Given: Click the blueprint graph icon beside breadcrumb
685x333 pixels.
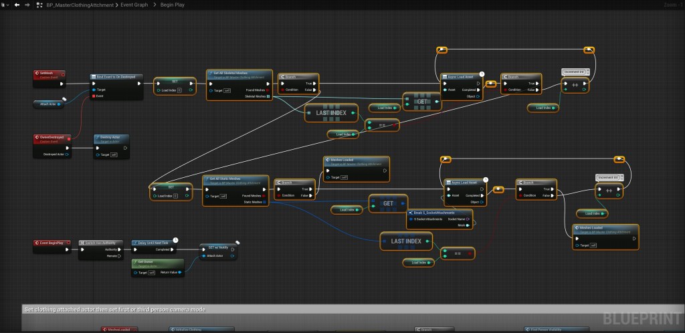Looking at the screenshot, I should (x=39, y=5).
